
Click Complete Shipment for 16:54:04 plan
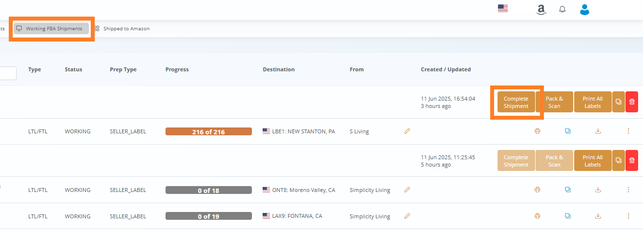pos(516,102)
